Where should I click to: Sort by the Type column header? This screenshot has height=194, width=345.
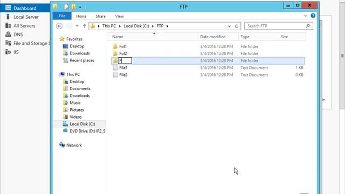[259, 37]
